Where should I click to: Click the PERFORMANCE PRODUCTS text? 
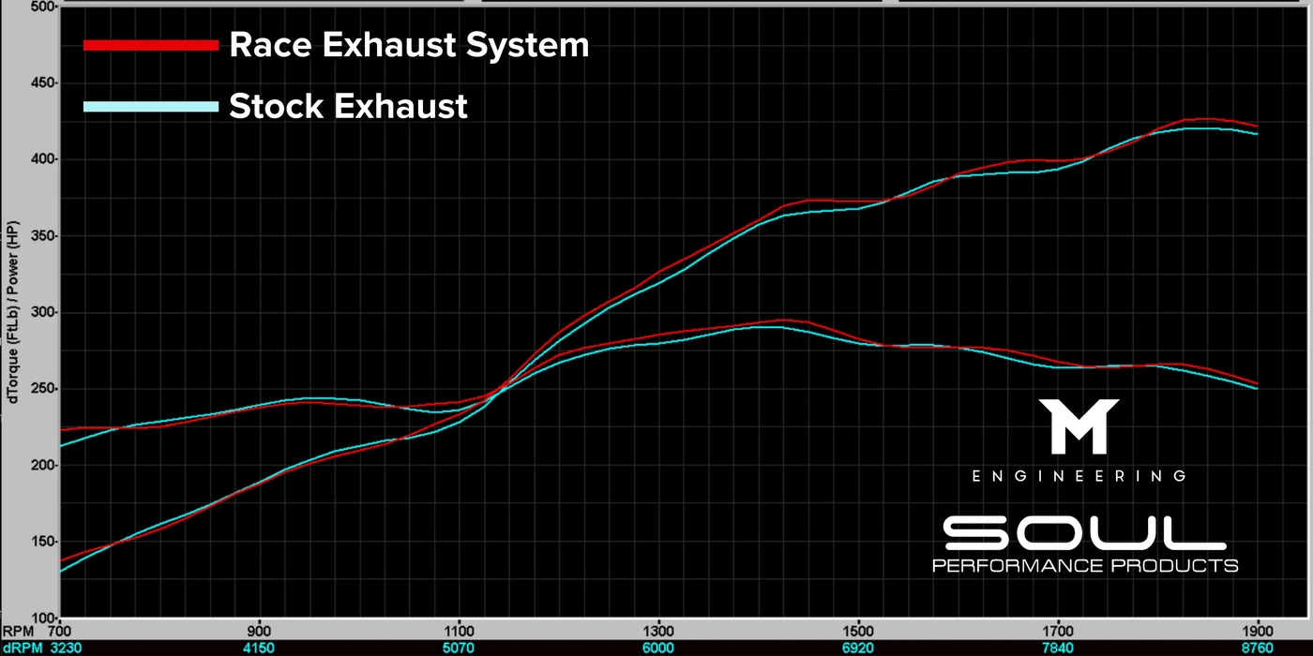pos(1084,565)
